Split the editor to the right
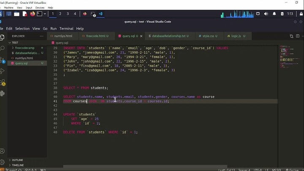Image resolution: width=304 pixels, height=171 pixels. pyautogui.click(x=298, y=36)
